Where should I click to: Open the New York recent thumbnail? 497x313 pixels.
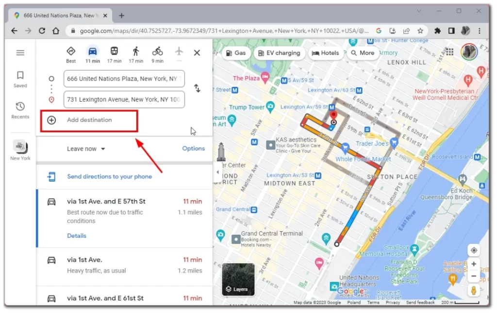20,150
